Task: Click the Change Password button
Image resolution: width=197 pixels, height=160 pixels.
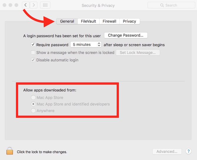Action: tap(126, 35)
